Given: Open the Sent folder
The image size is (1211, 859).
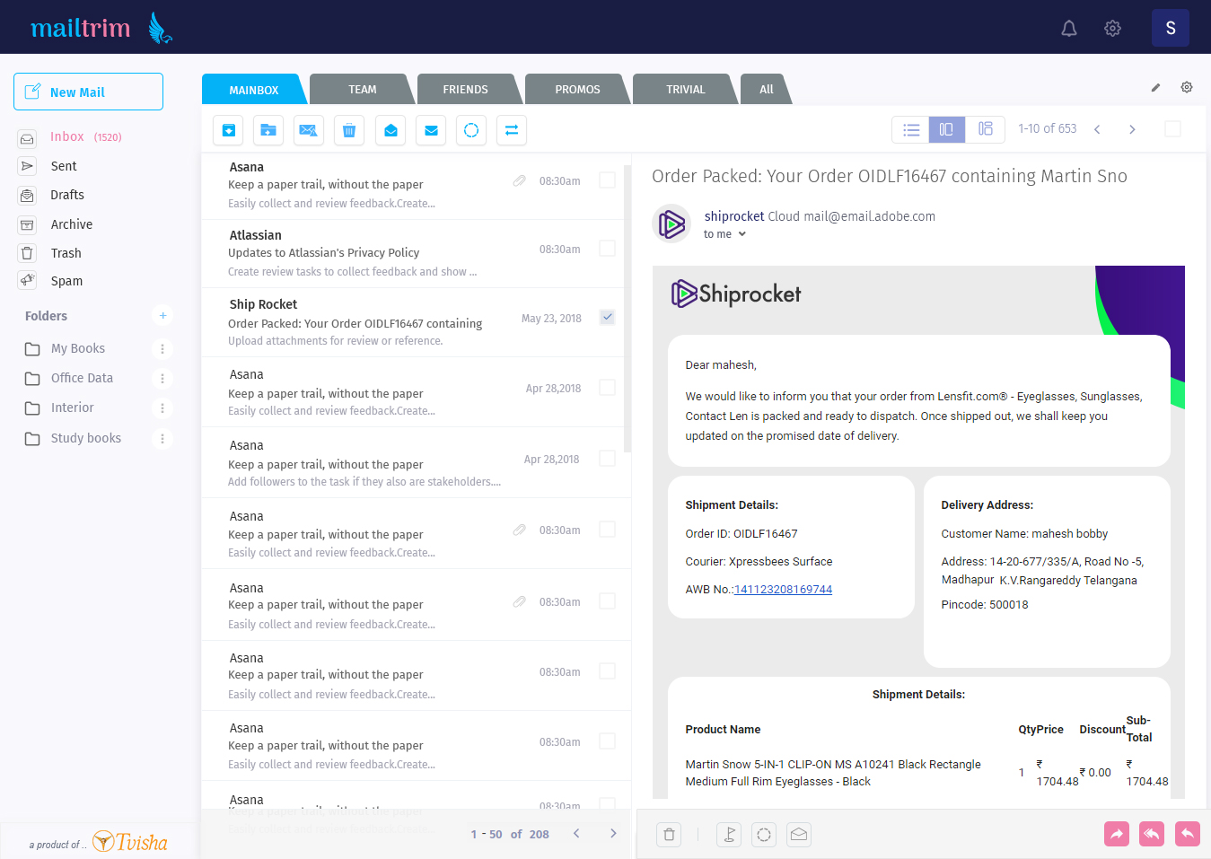Looking at the screenshot, I should pyautogui.click(x=64, y=166).
